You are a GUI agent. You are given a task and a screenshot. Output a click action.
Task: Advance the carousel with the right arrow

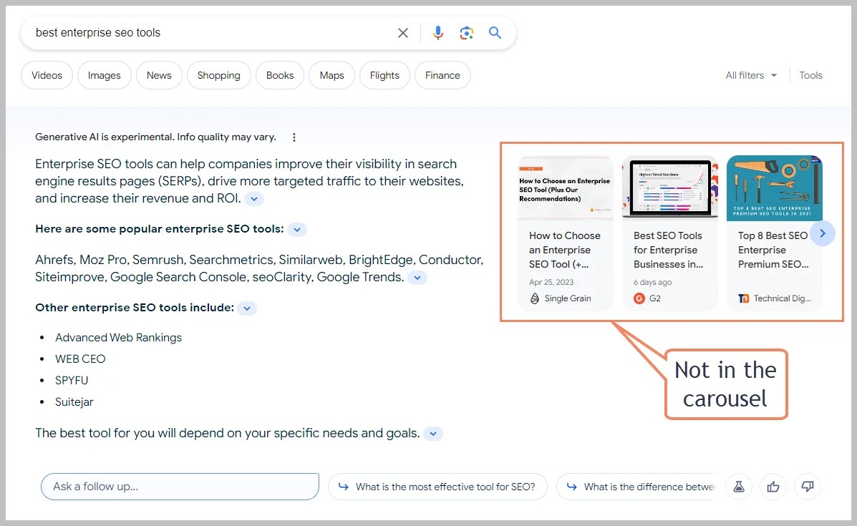tap(823, 233)
